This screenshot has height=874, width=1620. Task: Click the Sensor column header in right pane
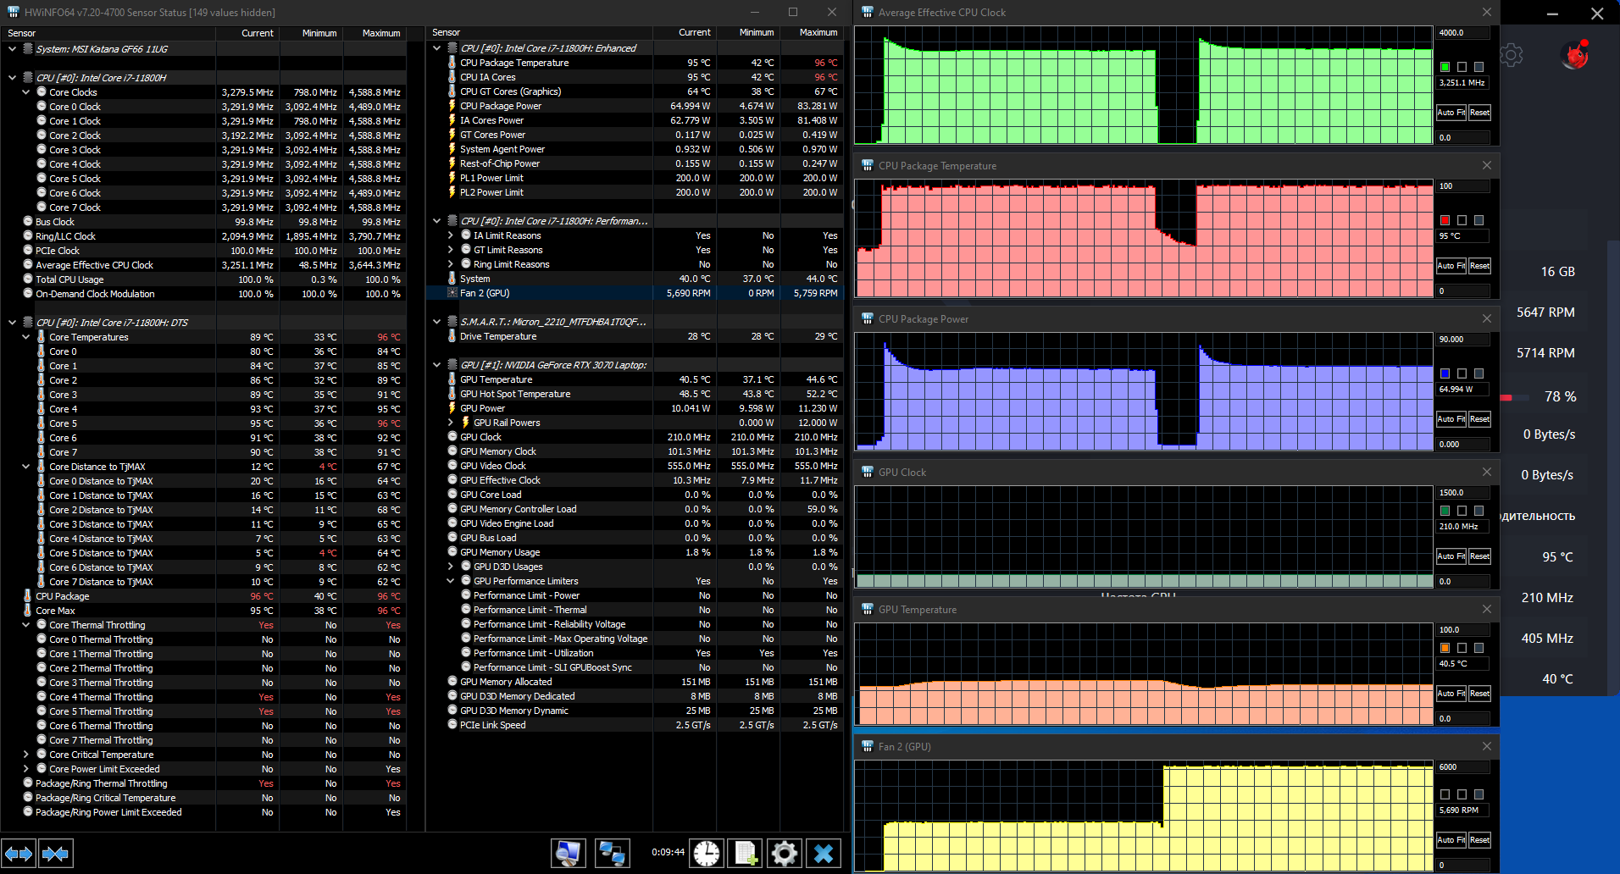click(x=540, y=32)
